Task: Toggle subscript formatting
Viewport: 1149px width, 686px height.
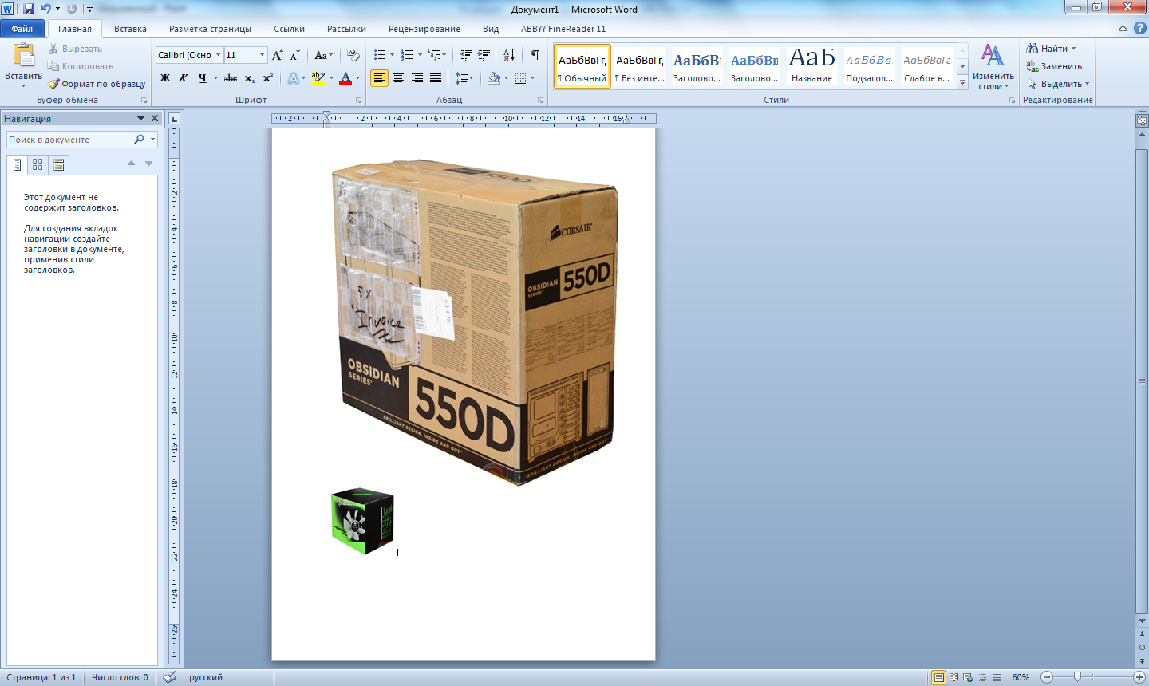Action: pos(250,78)
